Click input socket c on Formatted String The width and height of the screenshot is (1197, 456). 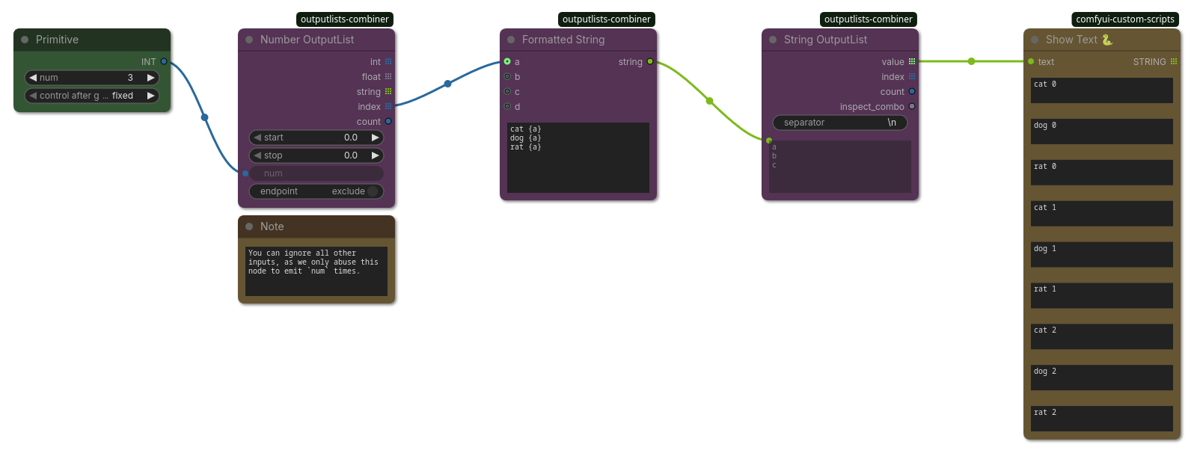pyautogui.click(x=507, y=91)
